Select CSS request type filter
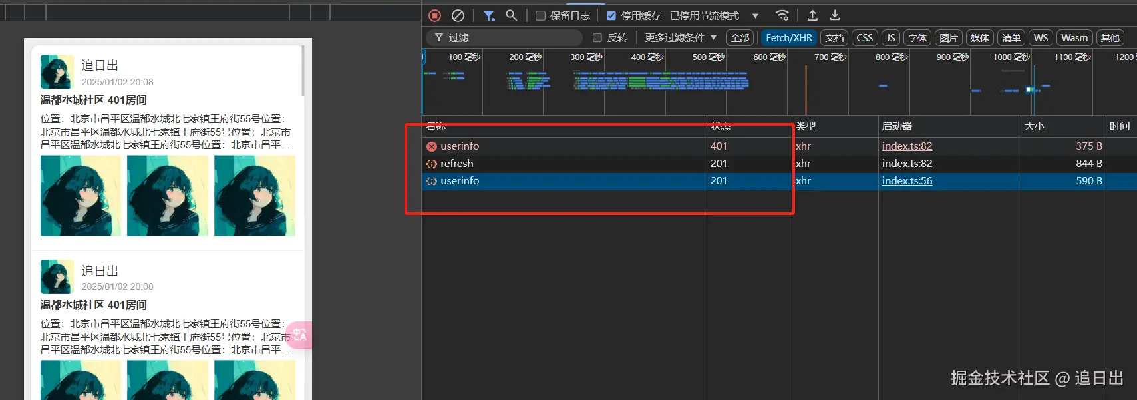 865,38
